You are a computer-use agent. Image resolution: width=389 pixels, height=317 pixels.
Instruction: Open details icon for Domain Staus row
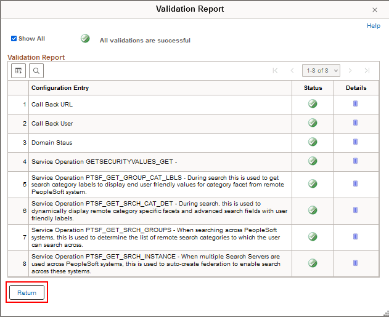click(355, 142)
